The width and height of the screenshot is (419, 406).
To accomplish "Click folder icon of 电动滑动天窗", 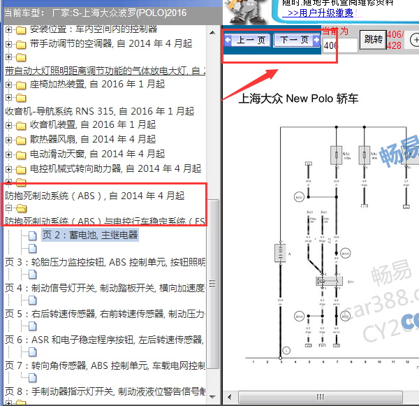I will click(x=21, y=155).
